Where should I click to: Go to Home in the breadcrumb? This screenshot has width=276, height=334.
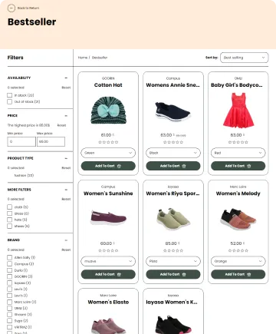click(x=83, y=58)
